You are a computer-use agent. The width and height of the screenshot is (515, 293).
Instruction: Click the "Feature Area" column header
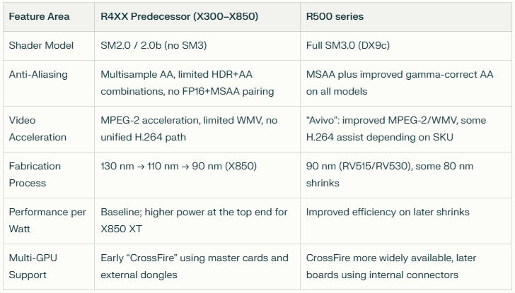click(x=39, y=17)
